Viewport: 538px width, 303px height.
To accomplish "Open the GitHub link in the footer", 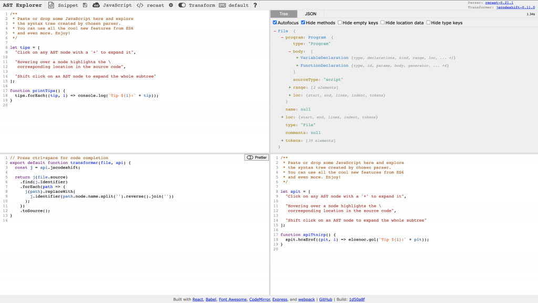I will tap(325, 299).
